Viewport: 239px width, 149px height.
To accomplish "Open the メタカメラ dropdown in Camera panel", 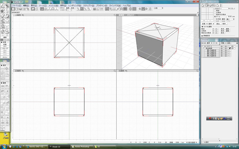I will [222, 8].
